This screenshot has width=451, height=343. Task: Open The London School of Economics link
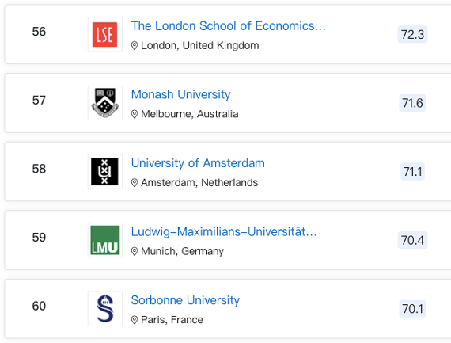229,26
